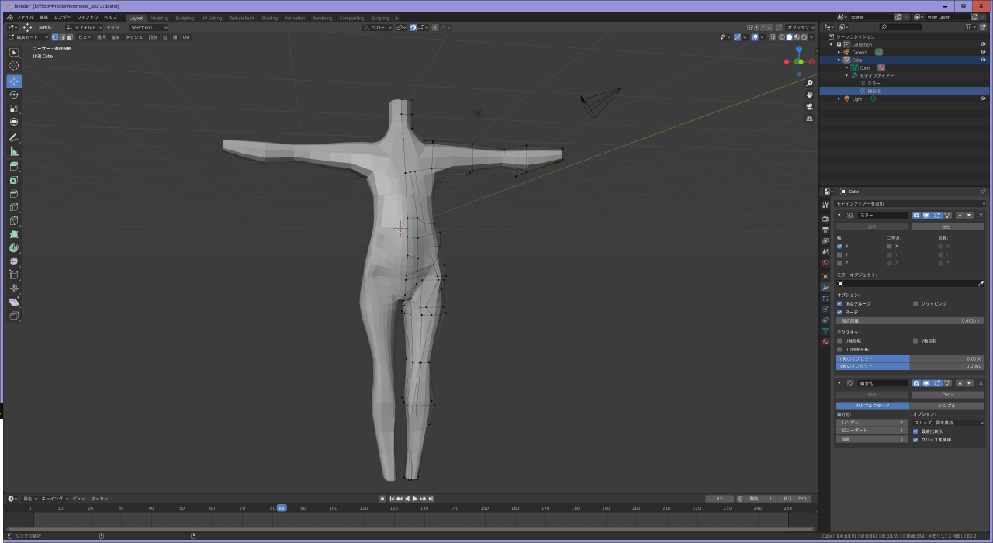The width and height of the screenshot is (993, 543).
Task: Enable the クリッピング checkbox
Action: point(915,303)
